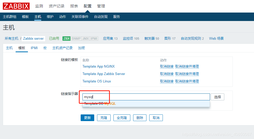254x139 pixels.
Task: Switch to the 模板 form tab
Action: [22, 48]
